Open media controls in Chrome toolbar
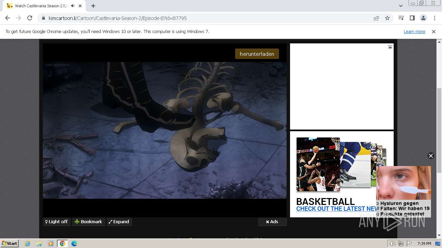The image size is (442, 248). coord(401,18)
